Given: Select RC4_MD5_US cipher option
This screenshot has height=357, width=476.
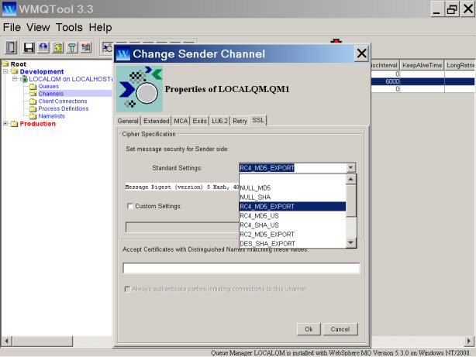Looking at the screenshot, I should pyautogui.click(x=292, y=216).
